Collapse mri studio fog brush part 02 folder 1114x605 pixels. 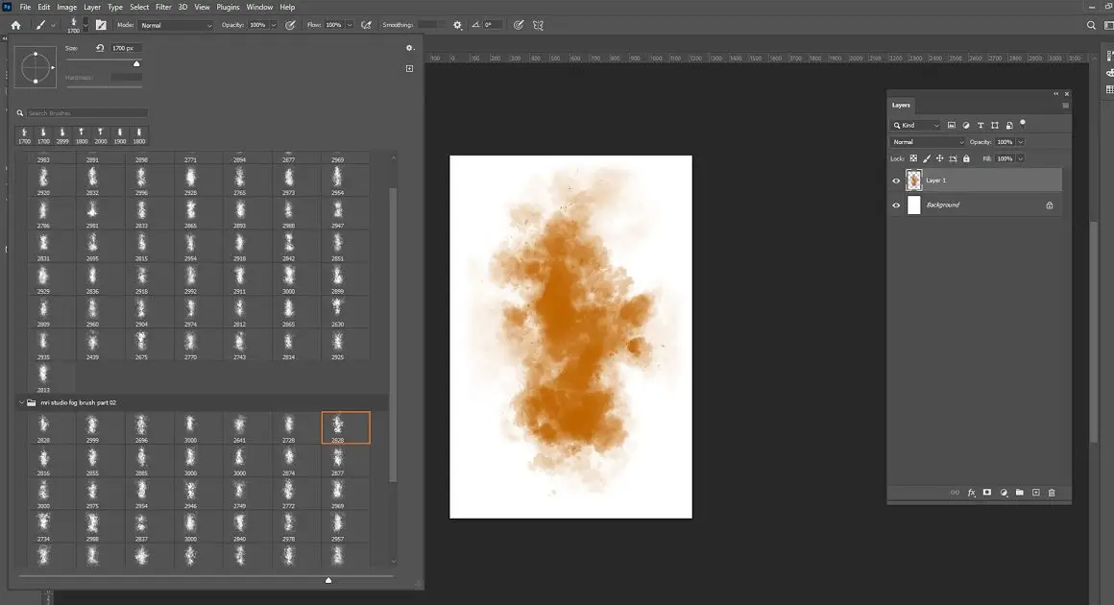(x=21, y=402)
